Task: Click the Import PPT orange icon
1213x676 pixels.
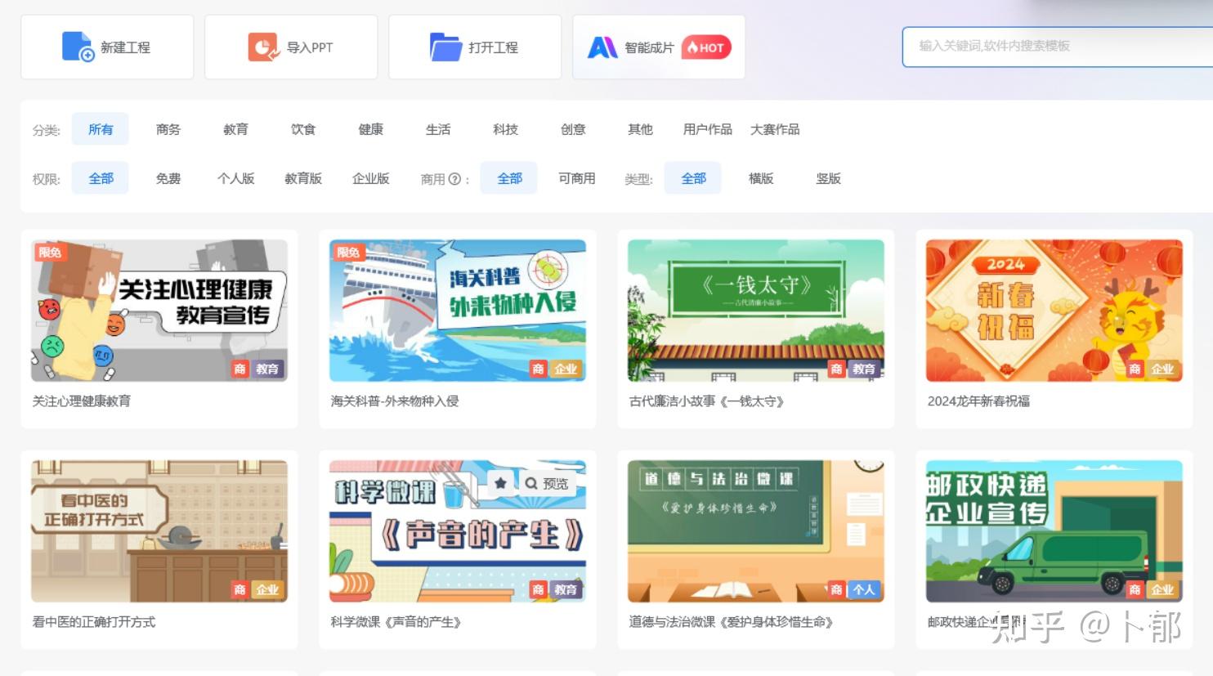Action: click(263, 47)
